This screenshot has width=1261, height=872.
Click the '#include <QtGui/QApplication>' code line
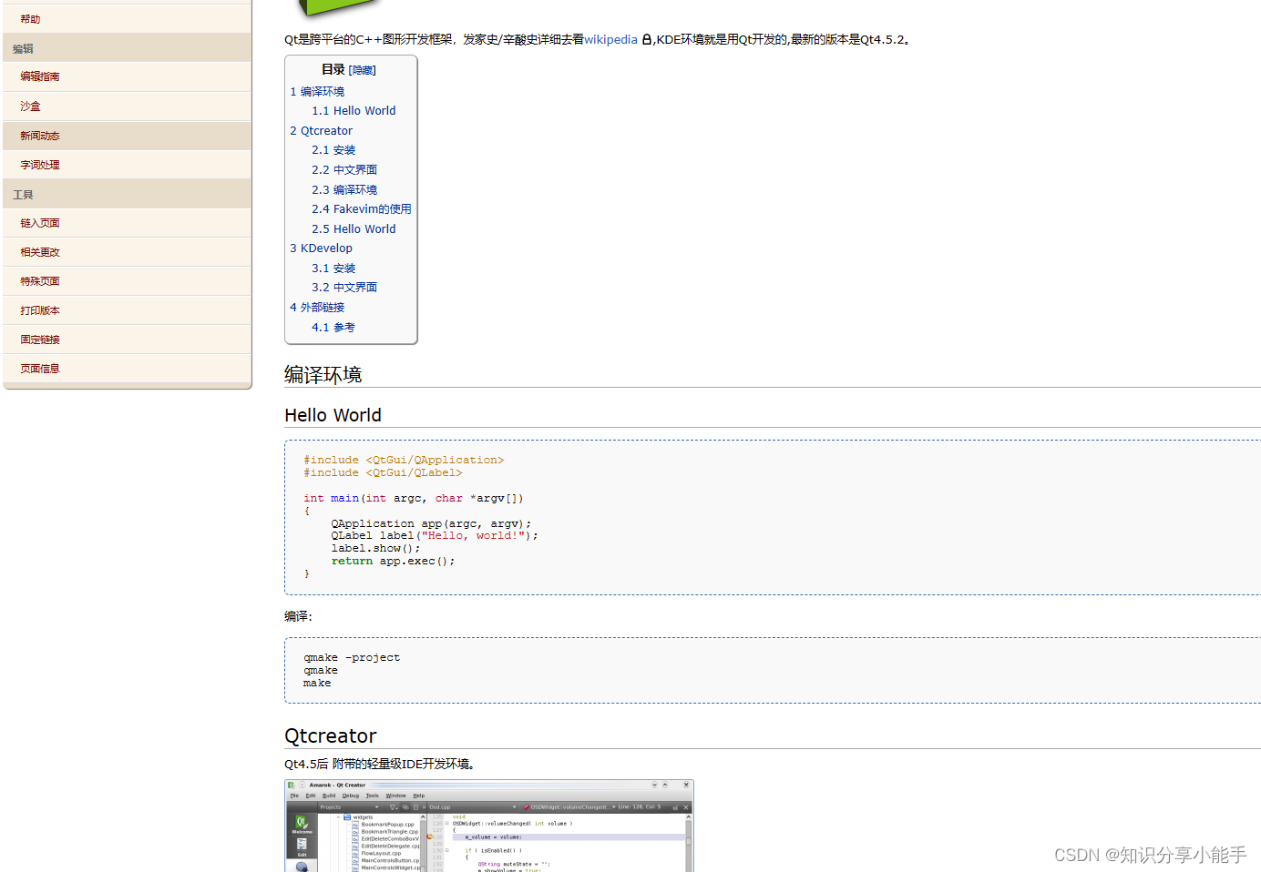tap(404, 461)
